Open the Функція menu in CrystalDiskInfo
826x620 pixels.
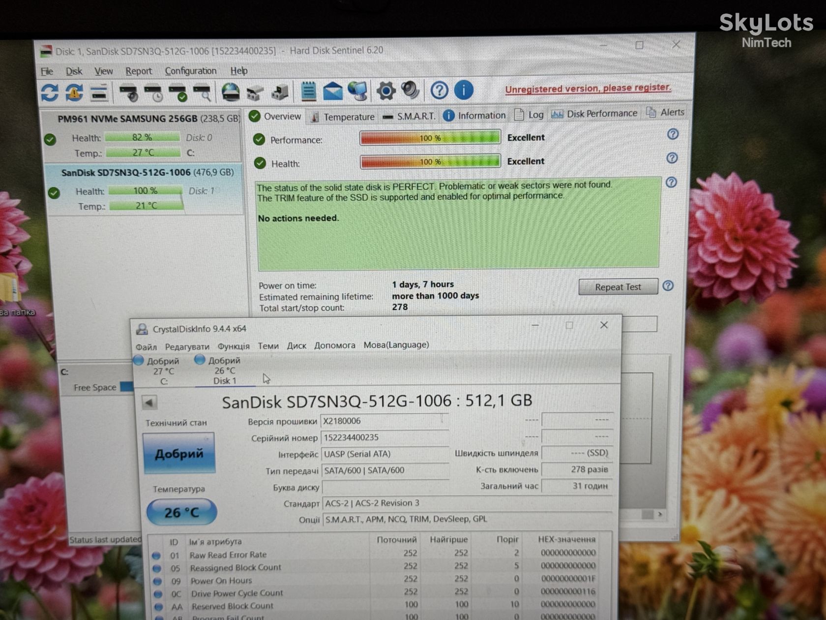pos(234,346)
